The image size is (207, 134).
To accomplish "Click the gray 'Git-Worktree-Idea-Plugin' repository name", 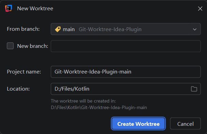I will point(110,29).
